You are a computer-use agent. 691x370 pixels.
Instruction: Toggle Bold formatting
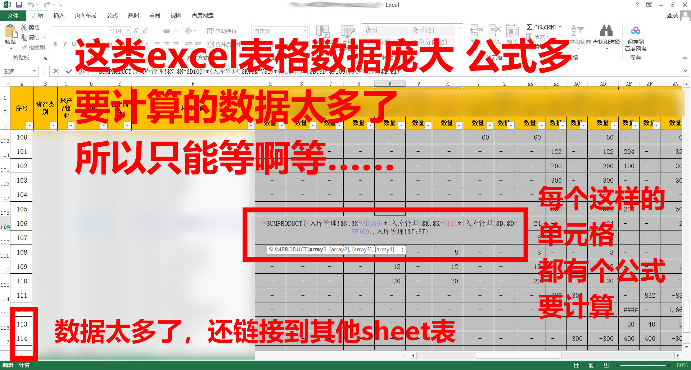[x=55, y=44]
